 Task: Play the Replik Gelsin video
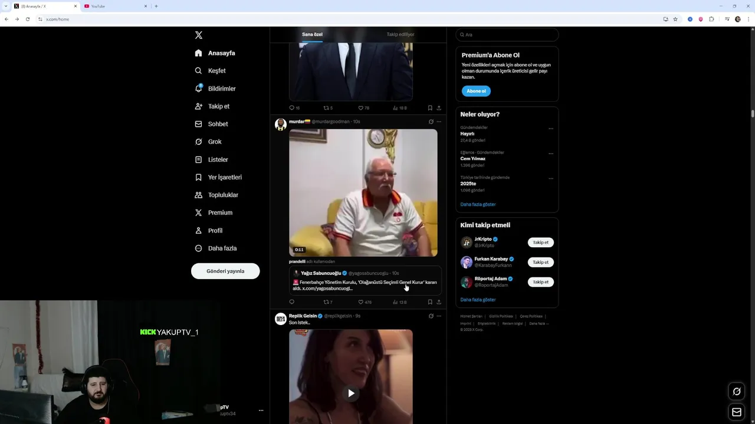[x=351, y=393]
